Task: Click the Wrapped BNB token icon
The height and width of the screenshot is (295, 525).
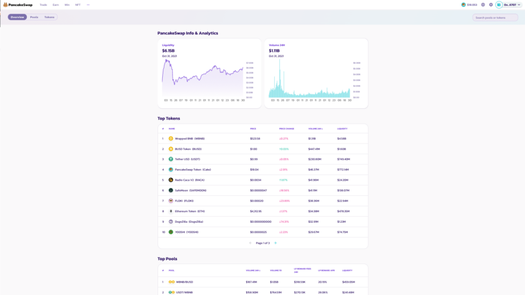Action: [171, 139]
